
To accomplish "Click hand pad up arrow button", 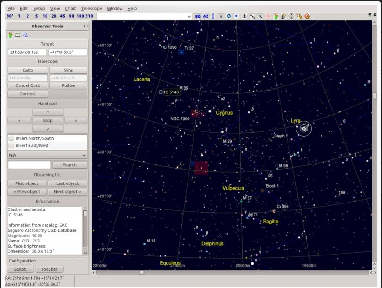I will 48,112.
